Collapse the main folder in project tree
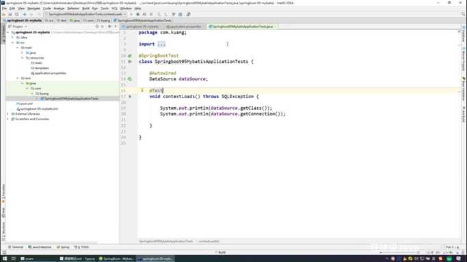Screen dimensions: 467x262 click(18, 48)
